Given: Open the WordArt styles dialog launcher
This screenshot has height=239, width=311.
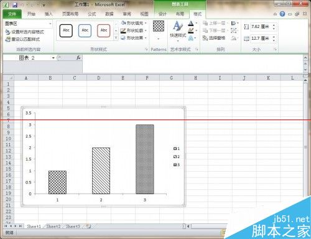Looking at the screenshot, I should click(197, 49).
